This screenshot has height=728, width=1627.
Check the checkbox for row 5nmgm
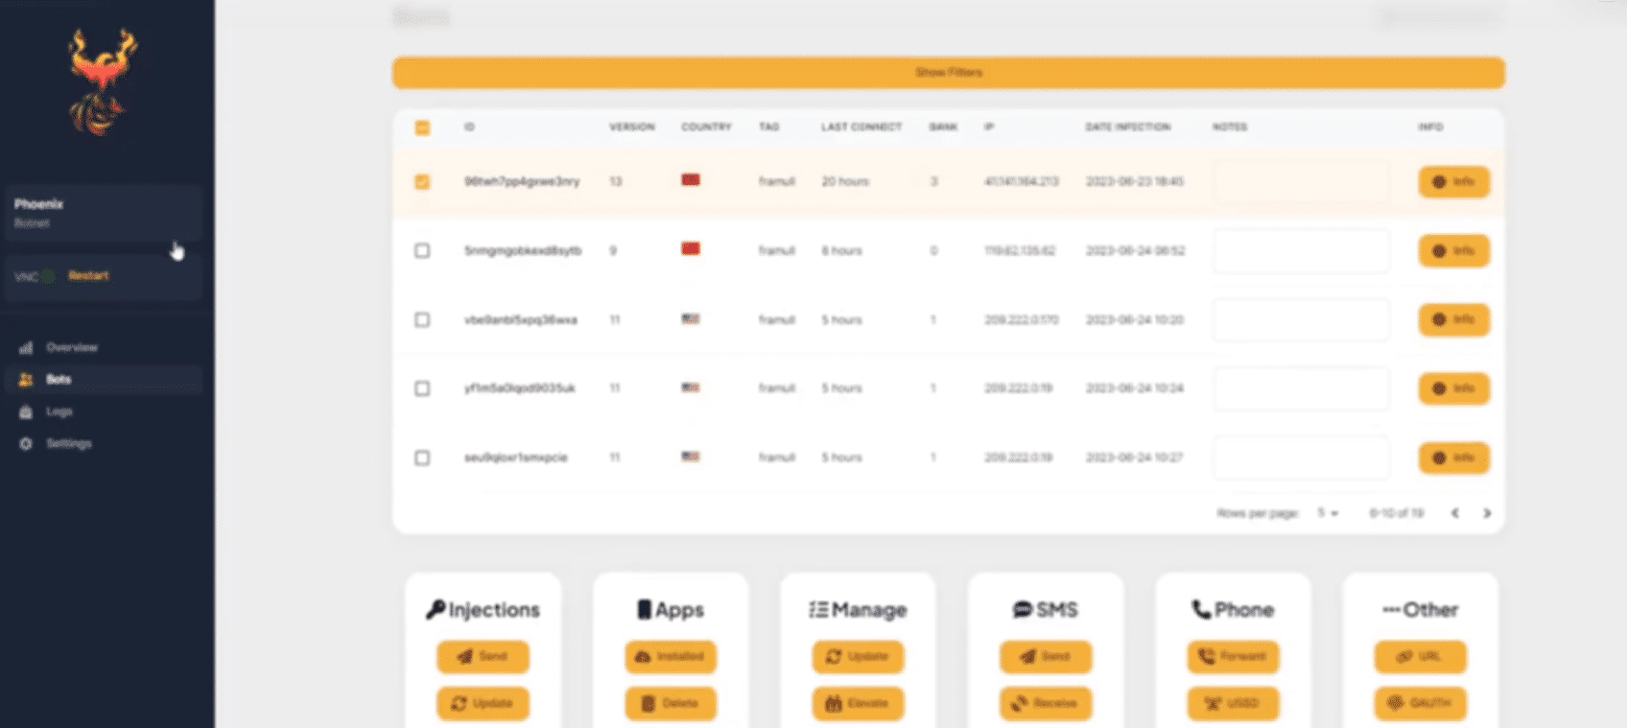point(422,250)
